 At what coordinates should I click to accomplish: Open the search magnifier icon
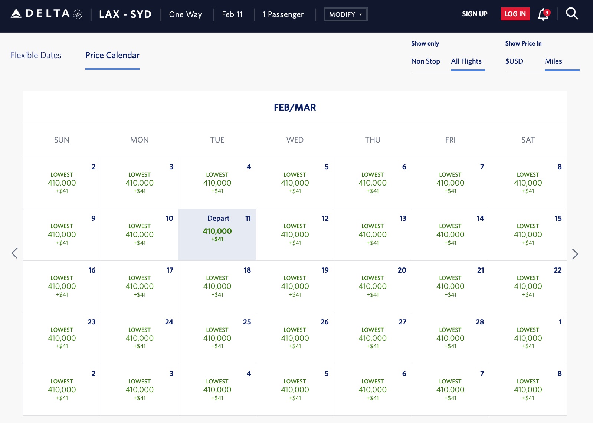[572, 14]
